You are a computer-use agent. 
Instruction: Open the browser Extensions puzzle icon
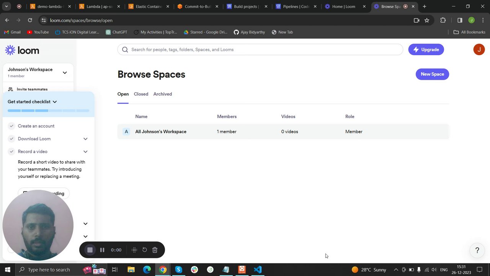pos(443,20)
